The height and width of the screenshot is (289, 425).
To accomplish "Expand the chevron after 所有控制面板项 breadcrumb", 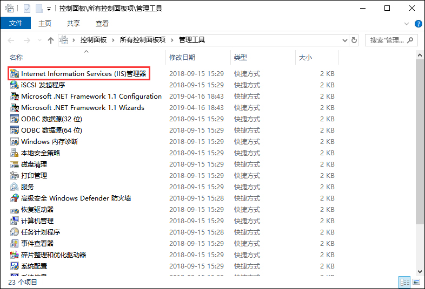I will pos(172,40).
